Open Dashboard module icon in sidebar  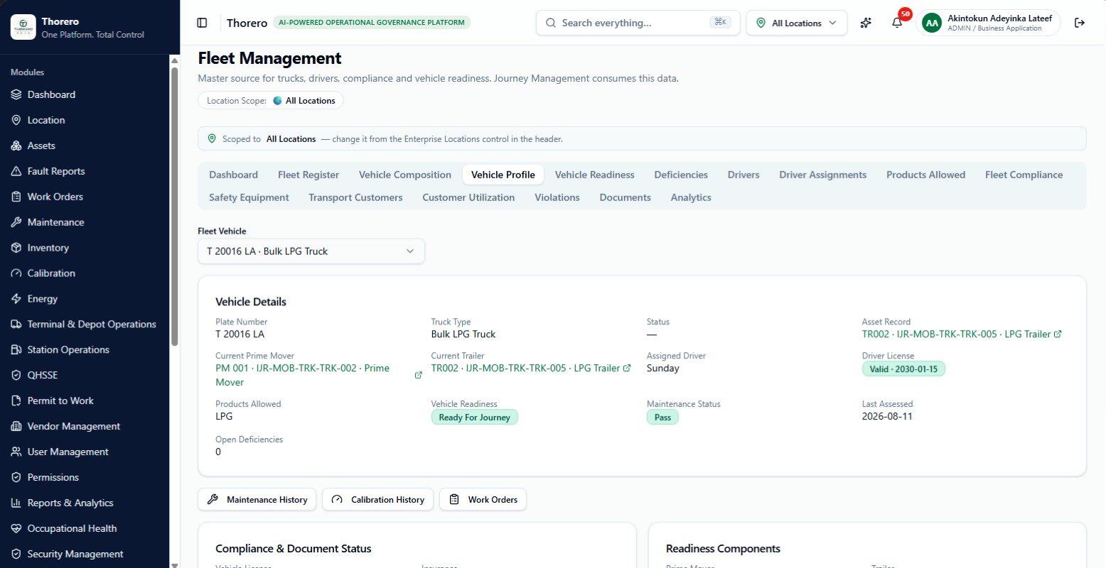tap(16, 94)
